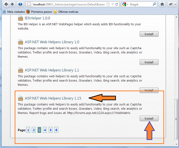This screenshot has height=148, width=179.
Task: Go back using the browser back arrow
Action: click(6, 4)
